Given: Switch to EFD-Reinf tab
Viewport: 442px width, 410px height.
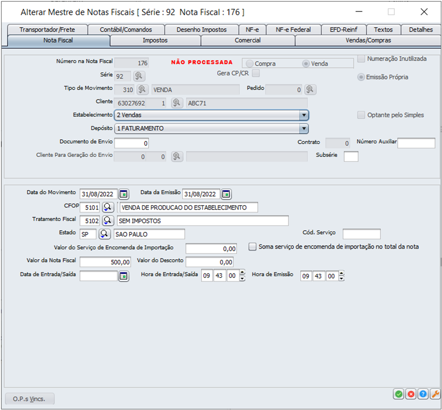Looking at the screenshot, I should [x=343, y=29].
